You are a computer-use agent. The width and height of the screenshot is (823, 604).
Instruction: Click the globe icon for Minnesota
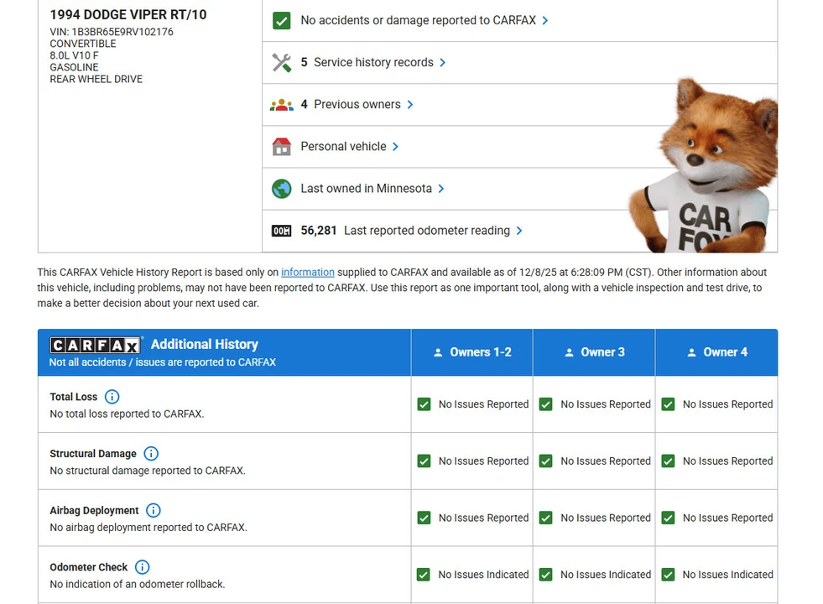pyautogui.click(x=282, y=189)
